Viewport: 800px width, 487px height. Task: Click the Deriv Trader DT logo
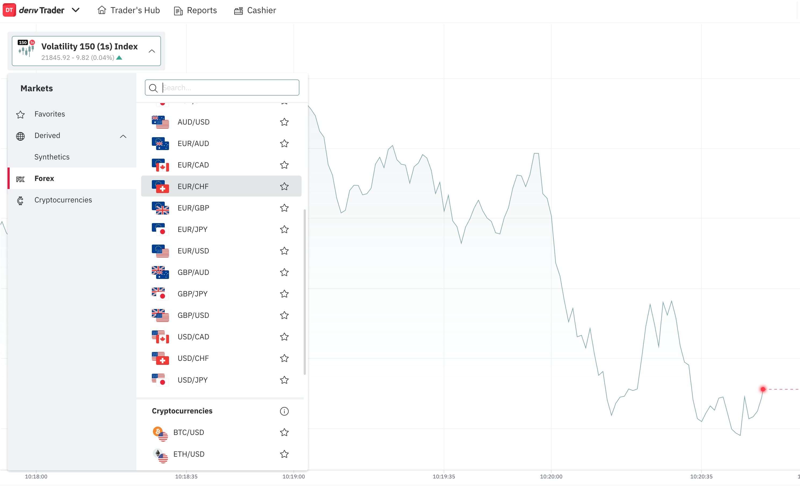(9, 10)
